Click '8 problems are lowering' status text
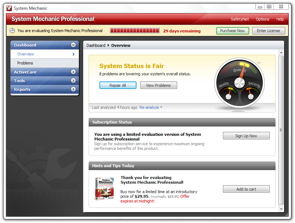This screenshot has width=295, height=223. (145, 74)
